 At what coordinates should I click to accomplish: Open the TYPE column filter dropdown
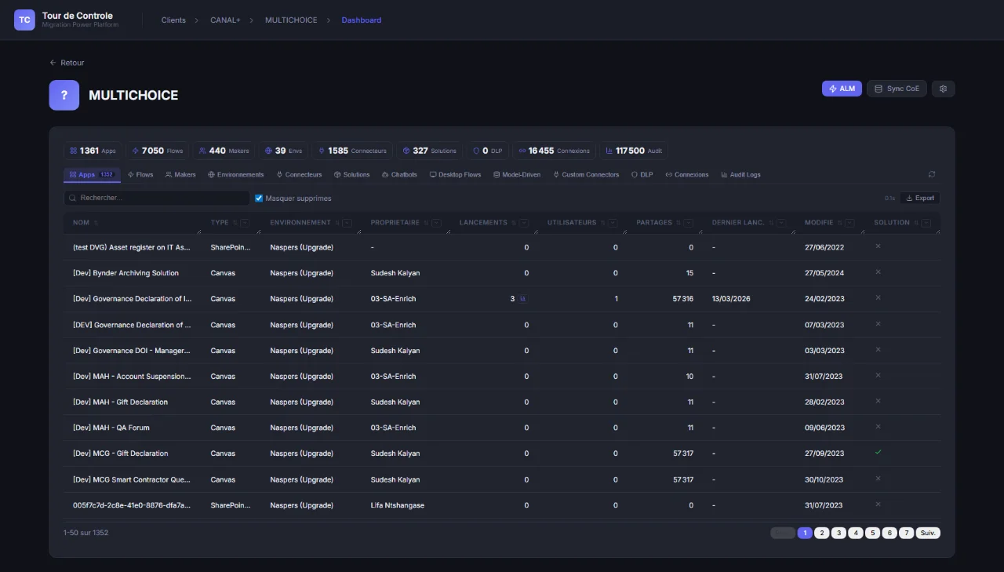point(245,223)
